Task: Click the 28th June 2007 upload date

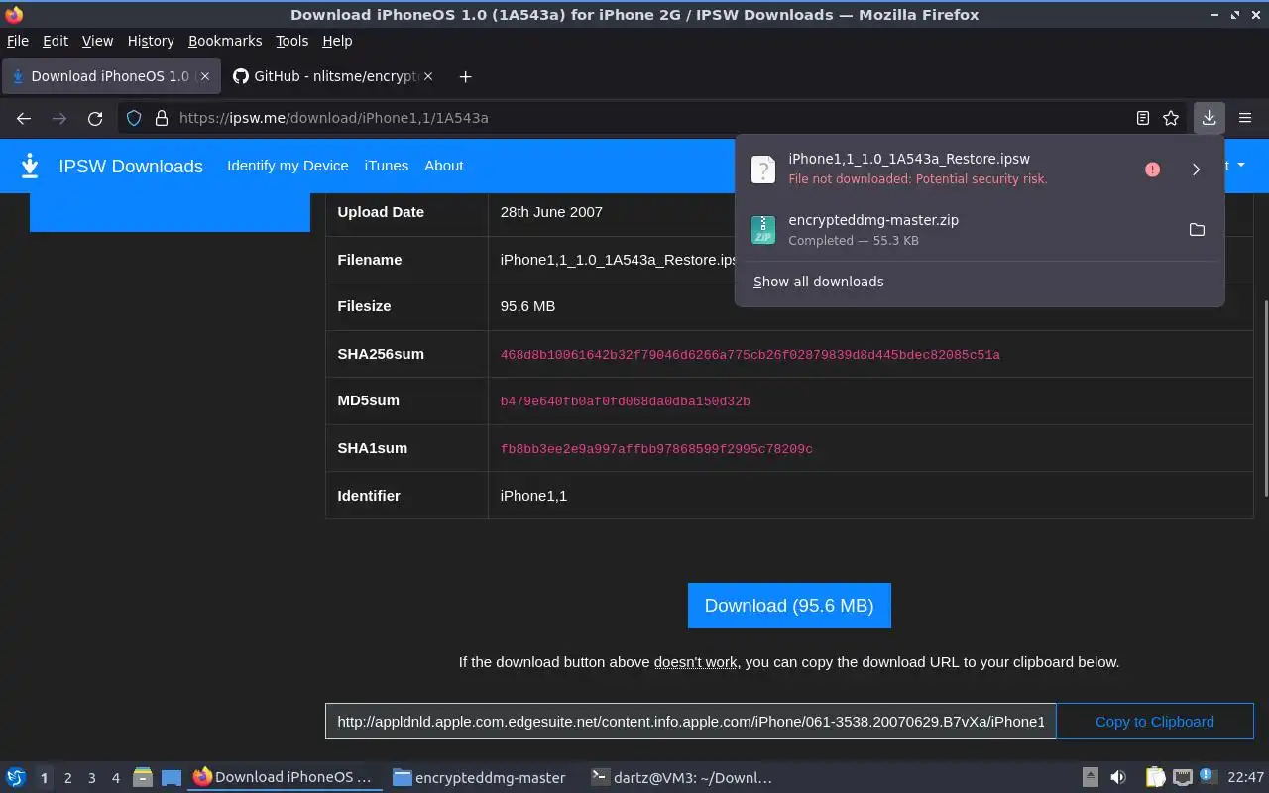Action: pyautogui.click(x=551, y=212)
